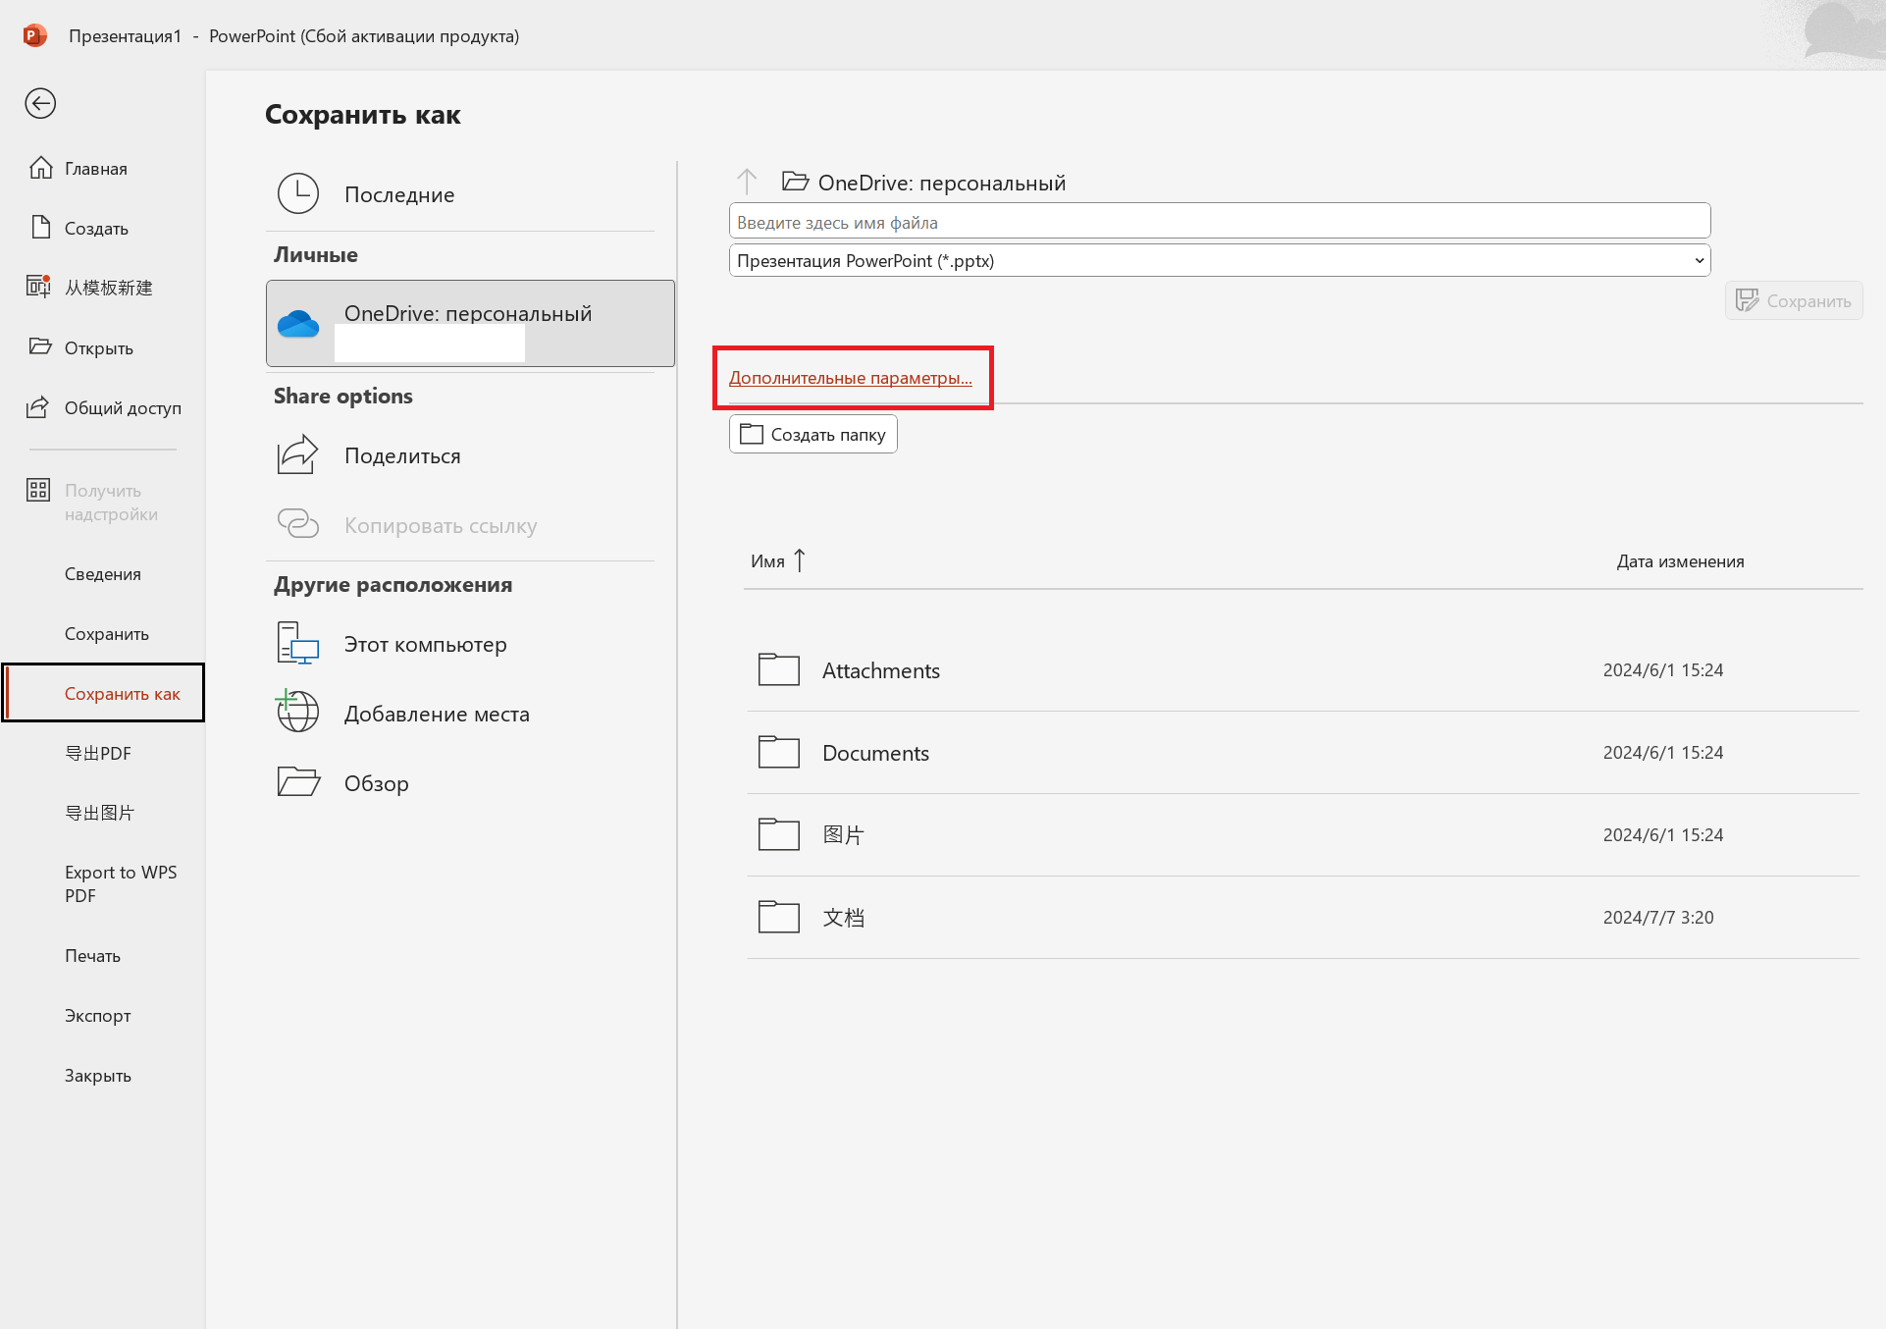Viewport: 1886px width, 1329px height.
Task: Open Обзор with the folder icon
Action: 297,781
